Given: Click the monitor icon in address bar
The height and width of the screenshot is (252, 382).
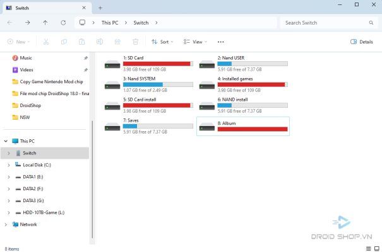Looking at the screenshot, I should 82,22.
